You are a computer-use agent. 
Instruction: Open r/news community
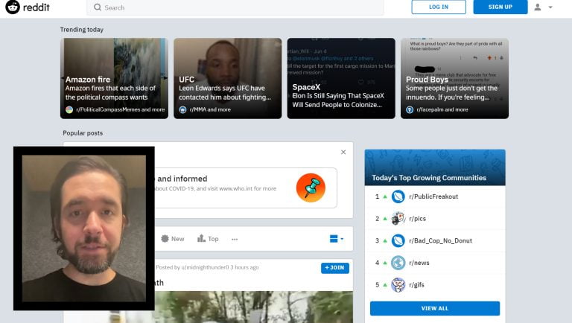tap(419, 263)
